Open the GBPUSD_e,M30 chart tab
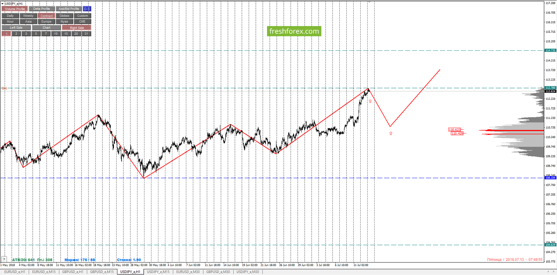This screenshot has height=275, width=557. pyautogui.click(x=218, y=272)
